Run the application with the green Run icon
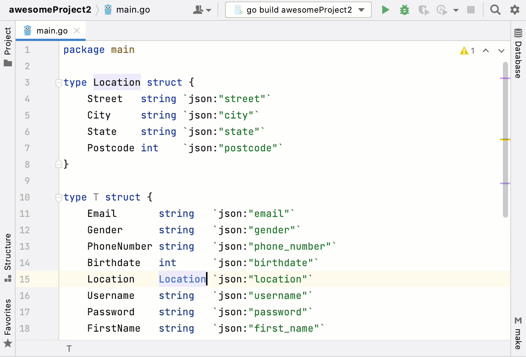Viewport: 526px width, 357px height. tap(386, 10)
